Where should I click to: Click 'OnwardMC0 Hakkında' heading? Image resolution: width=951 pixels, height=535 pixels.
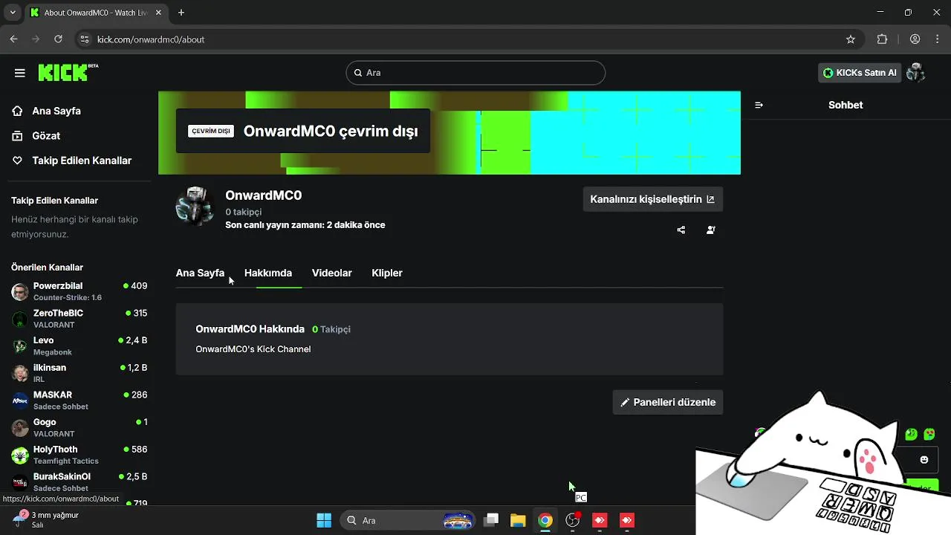tap(250, 329)
